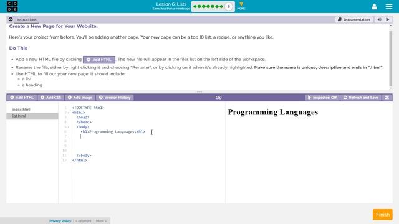Collapse the <html> fold arrow on line 2
399x224 pixels.
click(69, 113)
